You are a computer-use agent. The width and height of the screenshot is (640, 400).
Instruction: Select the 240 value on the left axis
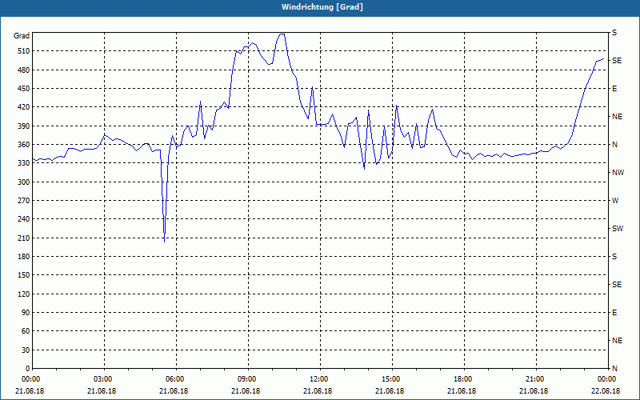coord(24,219)
